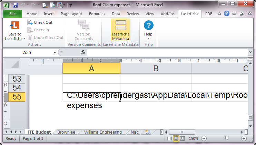Image resolution: width=256 pixels, height=145 pixels.
Task: Open Version Comments
Action: (x=84, y=30)
